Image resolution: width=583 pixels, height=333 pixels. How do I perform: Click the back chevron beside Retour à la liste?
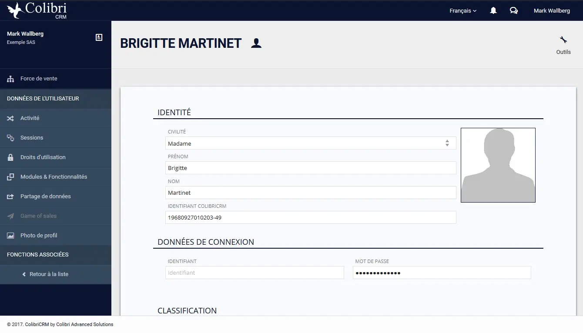(x=24, y=274)
